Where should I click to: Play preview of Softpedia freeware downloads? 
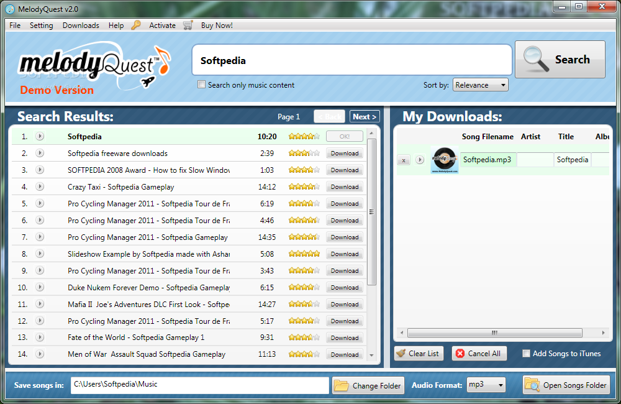coord(40,153)
